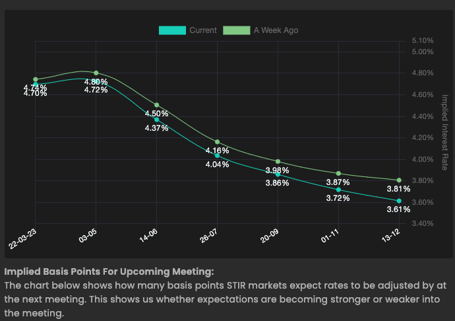The width and height of the screenshot is (455, 321).
Task: Select the A Week Ago point at 22-03-23
Action: point(36,79)
